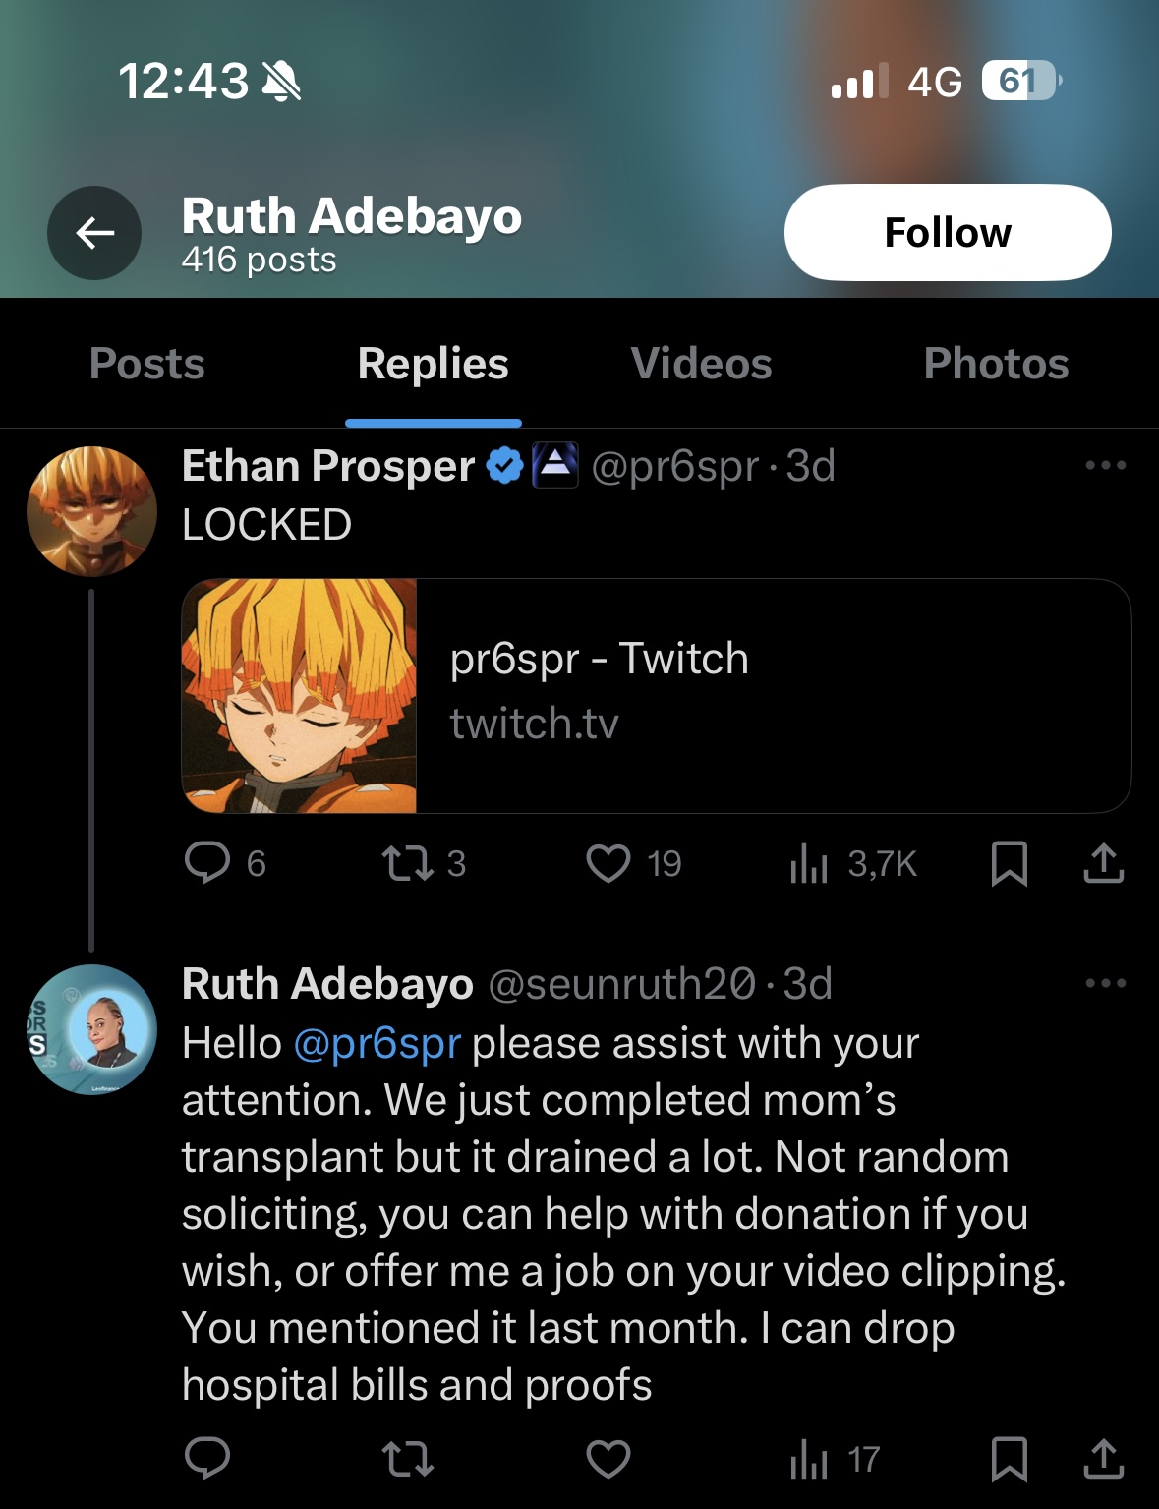Open the pr6spr Twitch link card
The height and width of the screenshot is (1509, 1159).
point(656,695)
